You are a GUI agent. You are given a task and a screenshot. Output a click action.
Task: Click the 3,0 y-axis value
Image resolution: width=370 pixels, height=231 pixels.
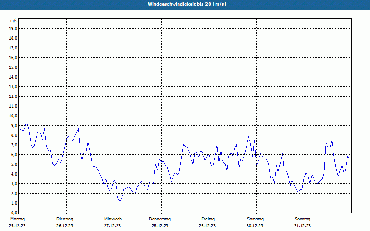click(14, 183)
